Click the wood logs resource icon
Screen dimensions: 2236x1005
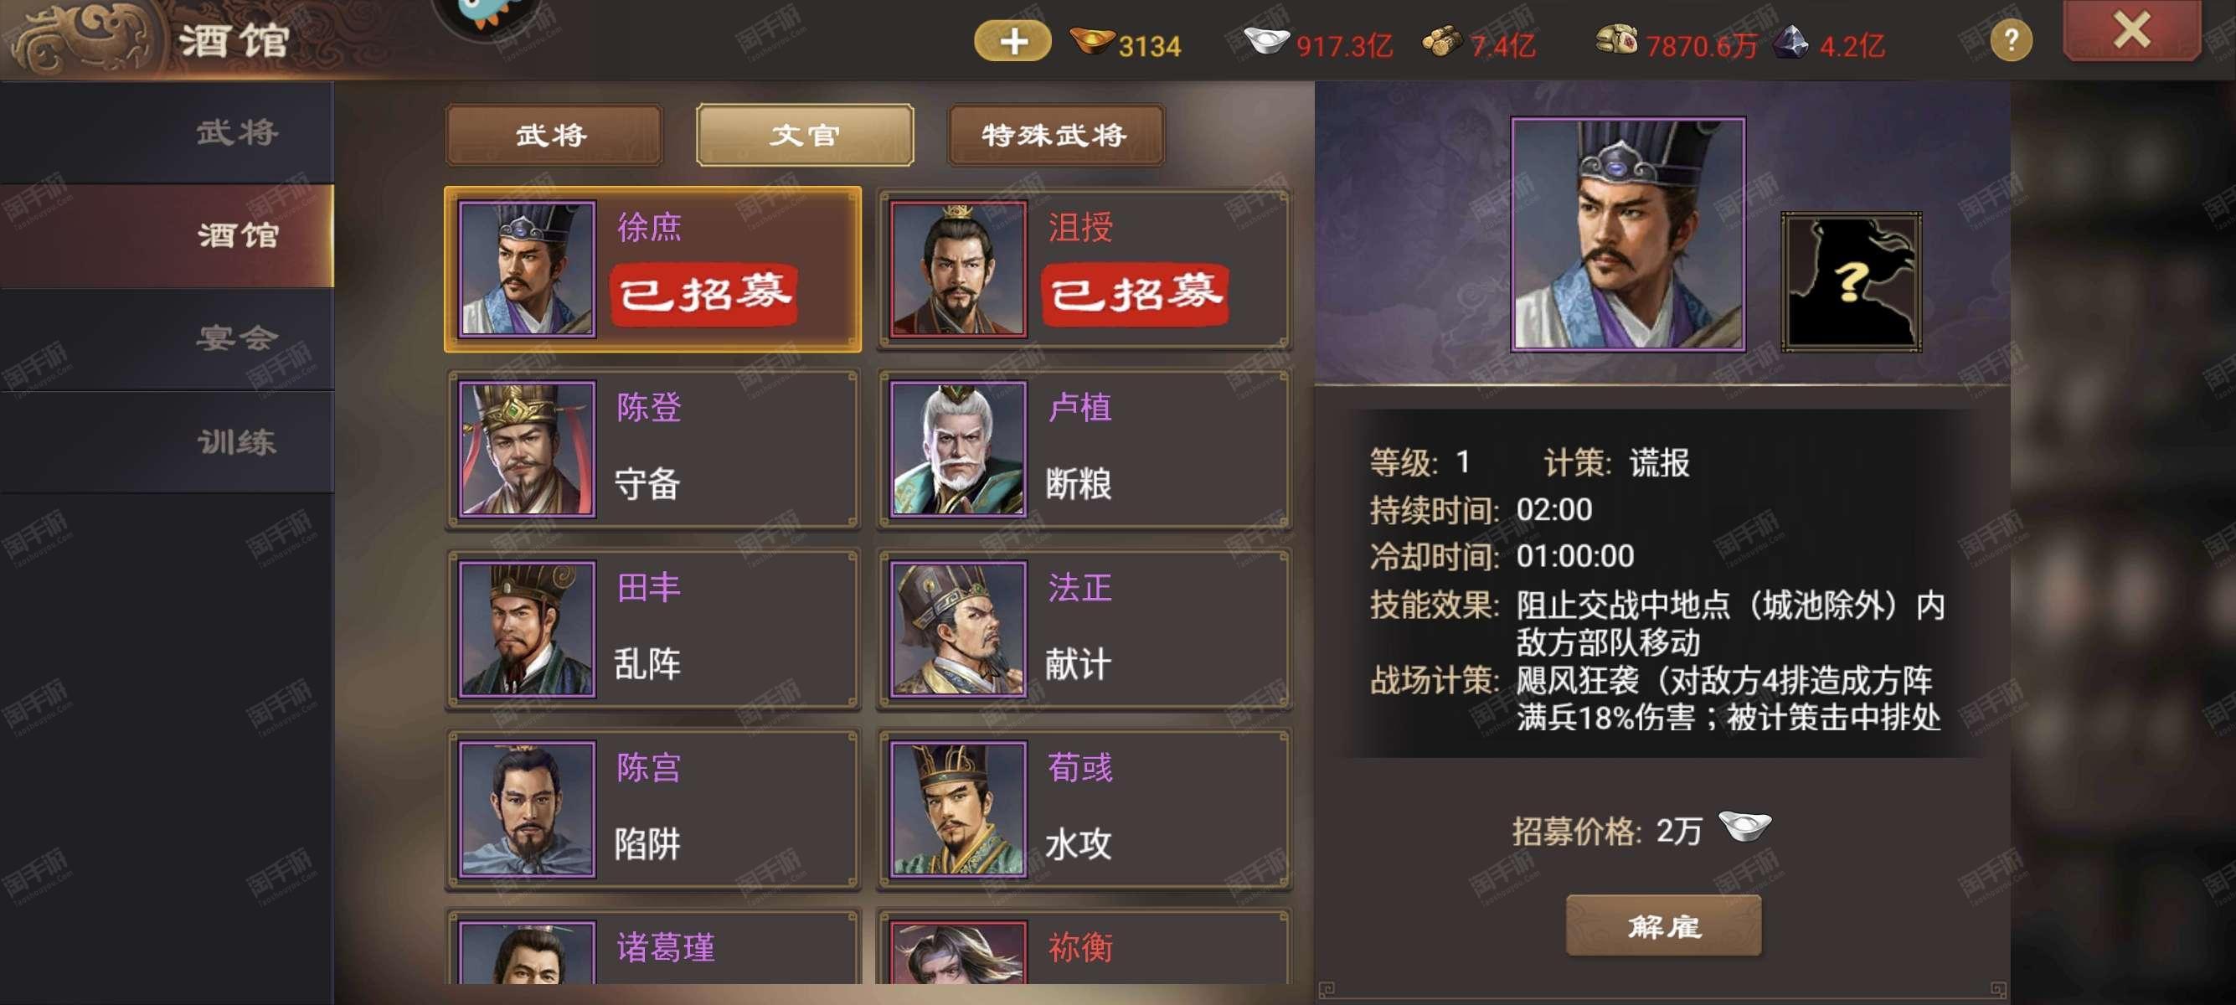[x=1442, y=42]
